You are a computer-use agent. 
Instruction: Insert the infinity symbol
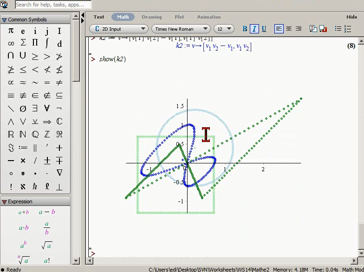point(11,44)
